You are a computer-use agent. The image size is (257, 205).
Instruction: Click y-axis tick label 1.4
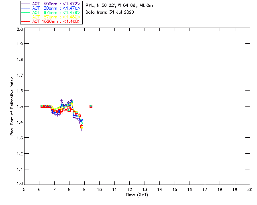point(20,122)
